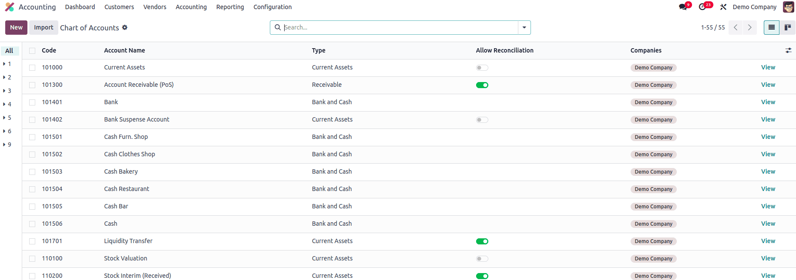Enable reconciliation for Bank Suspense Account
Screen dimensions: 796x280
pos(482,120)
